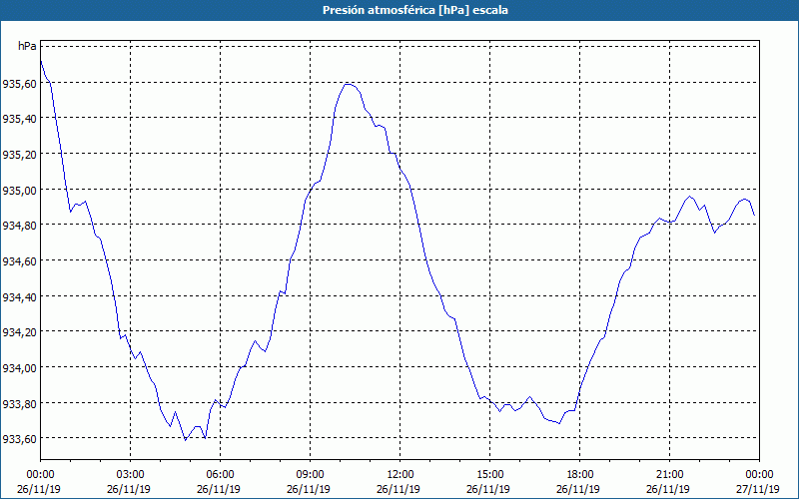Image resolution: width=799 pixels, height=499 pixels.
Task: Select the 935,20 y-axis value
Action: [19, 155]
